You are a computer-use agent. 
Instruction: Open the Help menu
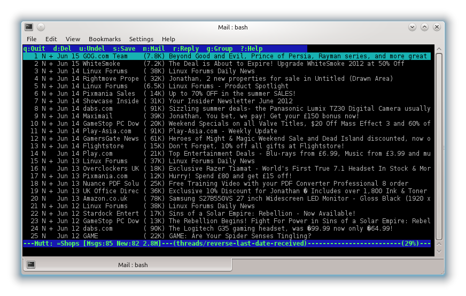(168, 39)
